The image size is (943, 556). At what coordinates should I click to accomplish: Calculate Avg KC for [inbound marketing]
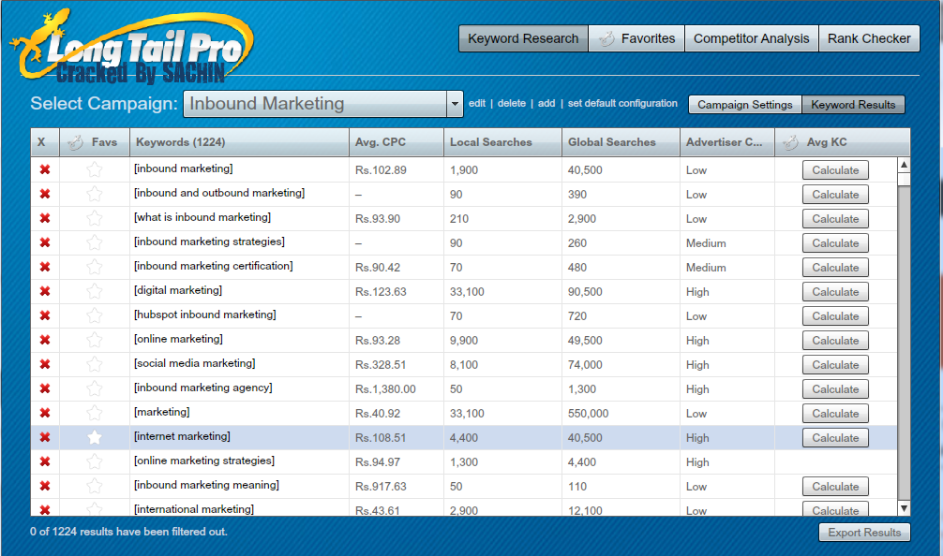[835, 170]
